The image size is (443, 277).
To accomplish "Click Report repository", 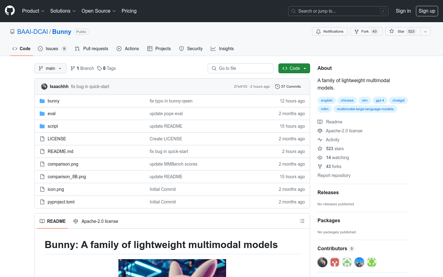I will (x=334, y=175).
